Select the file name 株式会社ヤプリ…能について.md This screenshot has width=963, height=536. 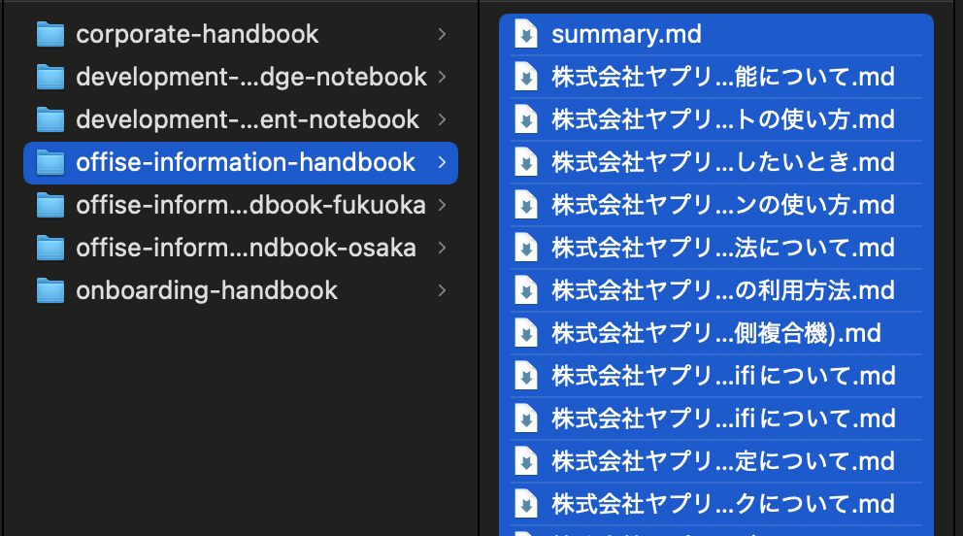point(723,78)
